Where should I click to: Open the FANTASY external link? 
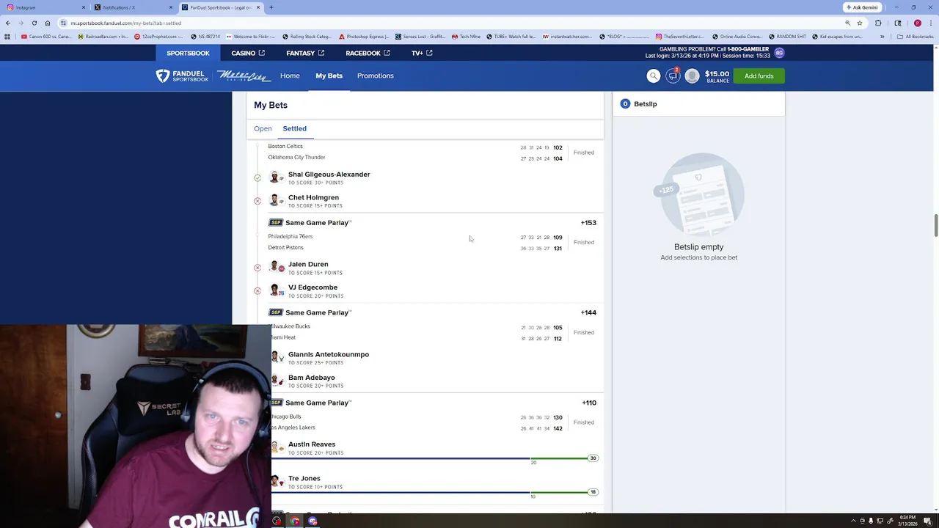[305, 53]
